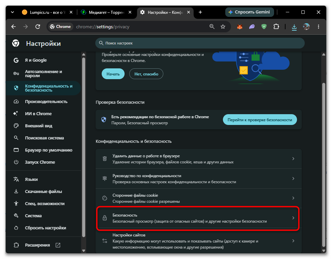Click the Поиск настроек search field
Viewport: 332px width, 259px height.
pyautogui.click(x=200, y=43)
